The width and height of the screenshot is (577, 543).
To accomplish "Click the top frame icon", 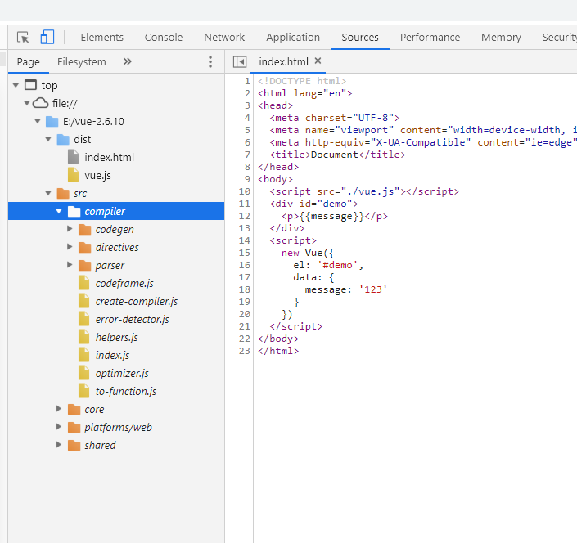I will (30, 85).
